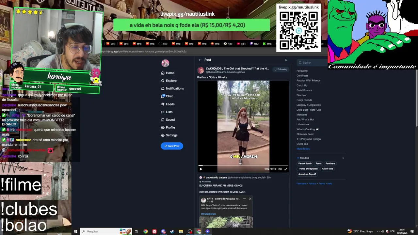This screenshot has width=418, height=235.
Task: Open the OSR Feed
Action: click(302, 144)
